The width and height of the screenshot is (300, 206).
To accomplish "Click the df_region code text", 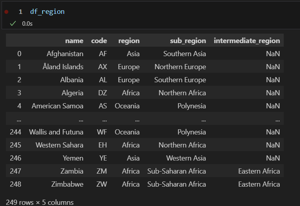I will coord(47,11).
